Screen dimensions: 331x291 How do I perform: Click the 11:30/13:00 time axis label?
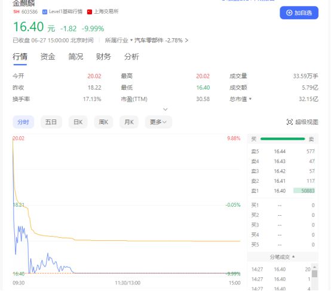click(x=127, y=283)
